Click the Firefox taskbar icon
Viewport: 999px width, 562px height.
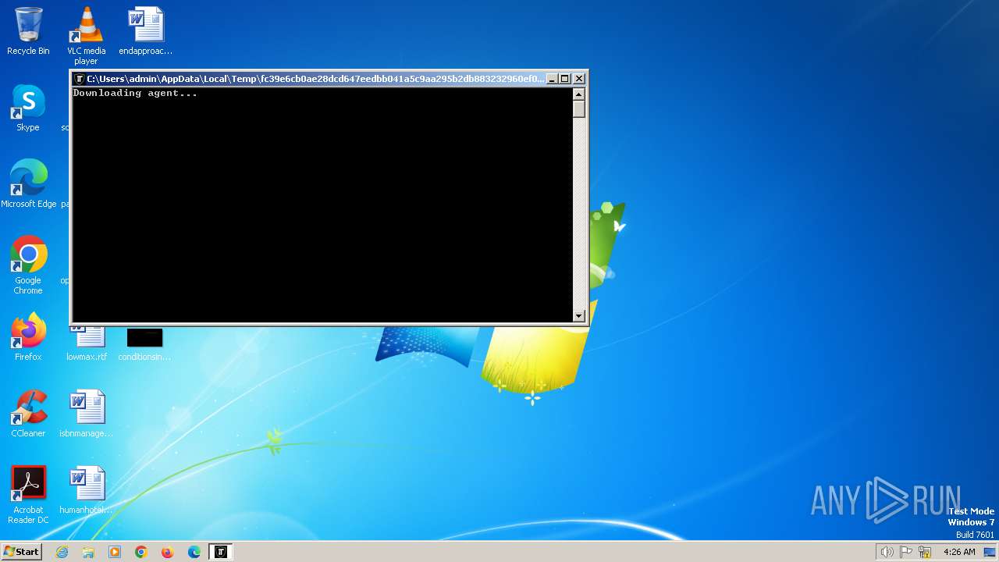tap(168, 552)
